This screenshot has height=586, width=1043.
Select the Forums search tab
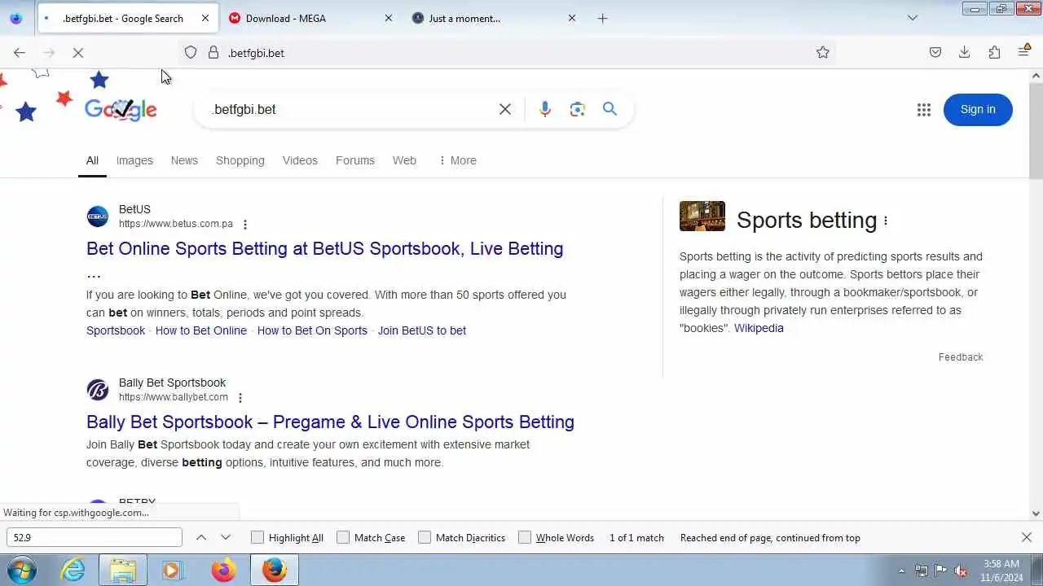pos(355,160)
